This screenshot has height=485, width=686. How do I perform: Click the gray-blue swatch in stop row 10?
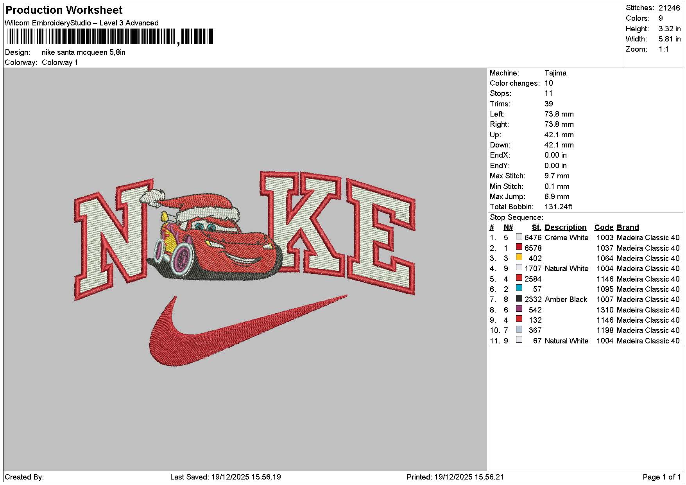tap(519, 329)
